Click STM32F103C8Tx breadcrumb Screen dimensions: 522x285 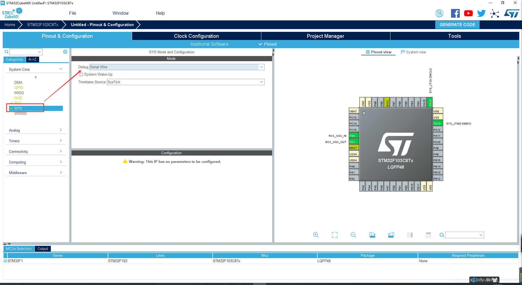(43, 24)
